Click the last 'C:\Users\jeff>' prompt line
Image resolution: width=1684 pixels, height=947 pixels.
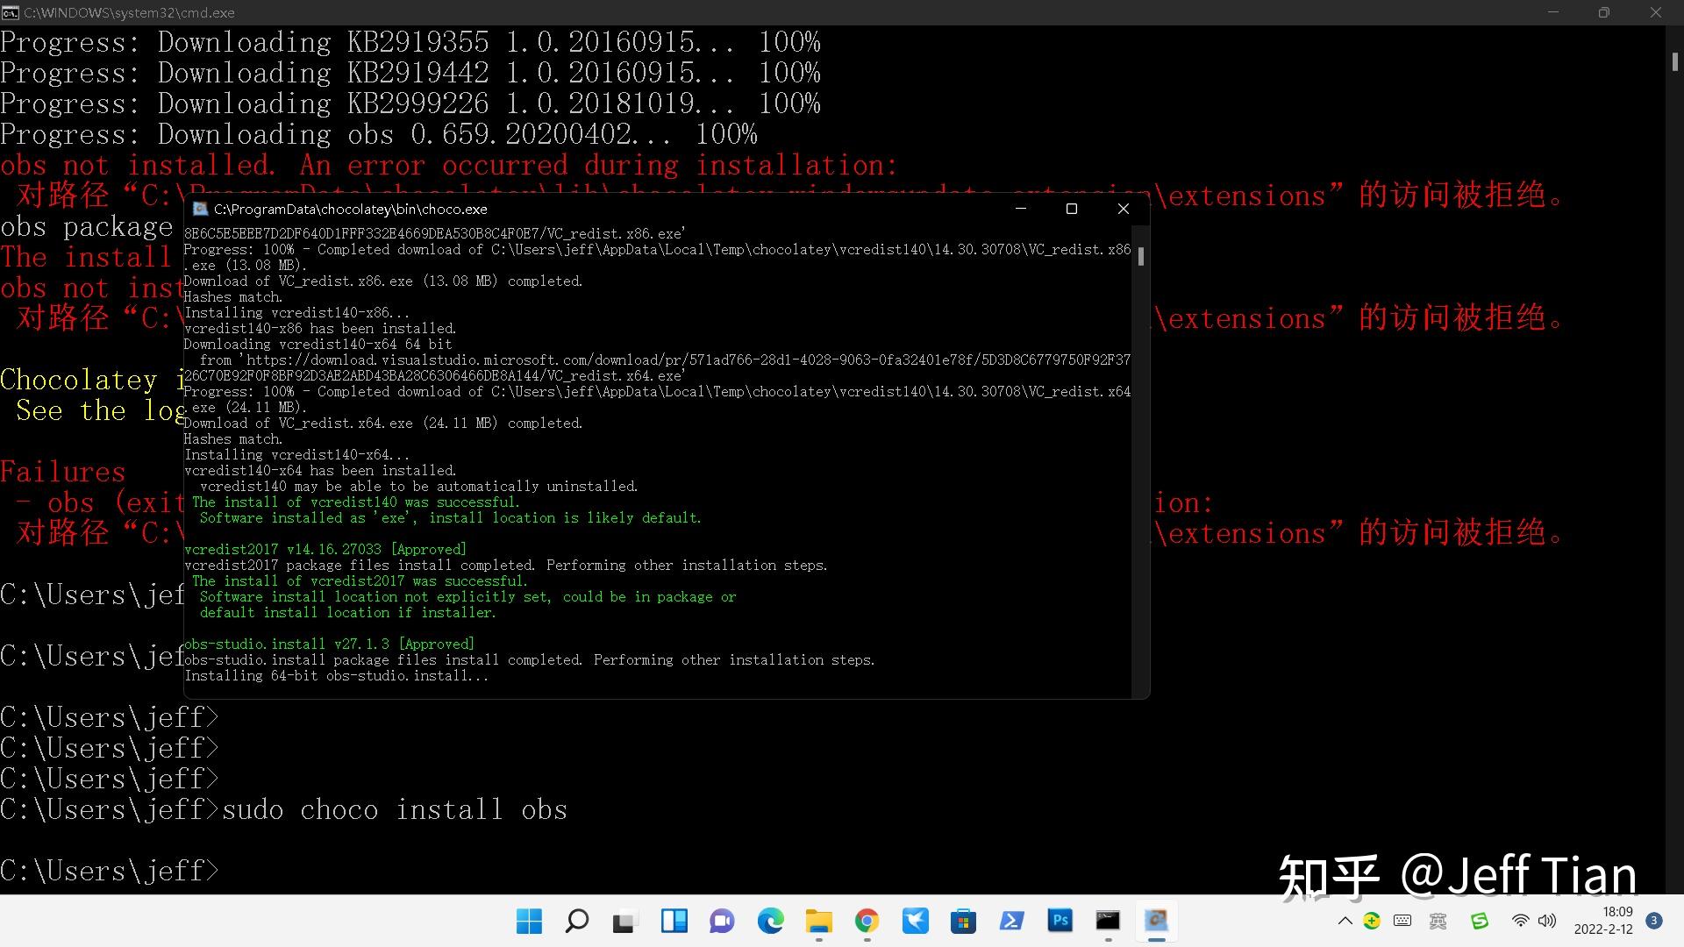110,871
